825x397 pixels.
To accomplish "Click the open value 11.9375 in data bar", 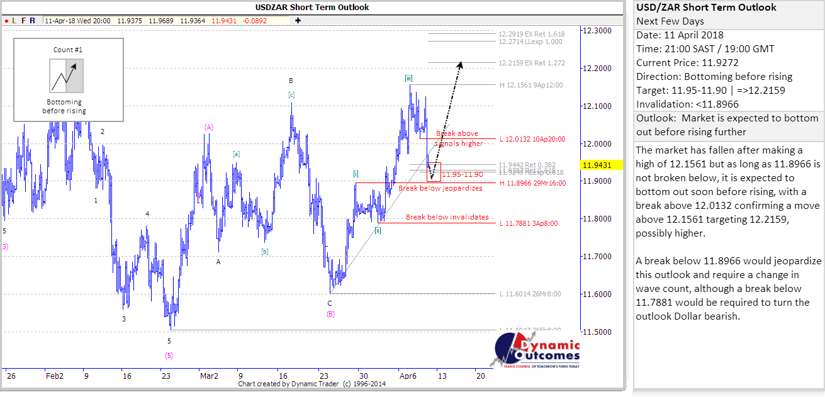I will pos(128,21).
